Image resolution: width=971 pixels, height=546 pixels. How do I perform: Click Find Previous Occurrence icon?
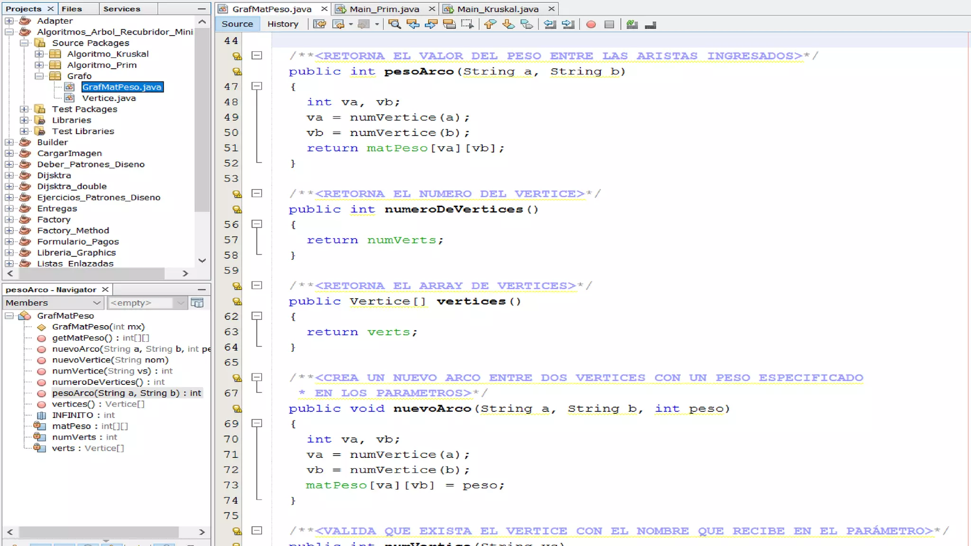[413, 24]
